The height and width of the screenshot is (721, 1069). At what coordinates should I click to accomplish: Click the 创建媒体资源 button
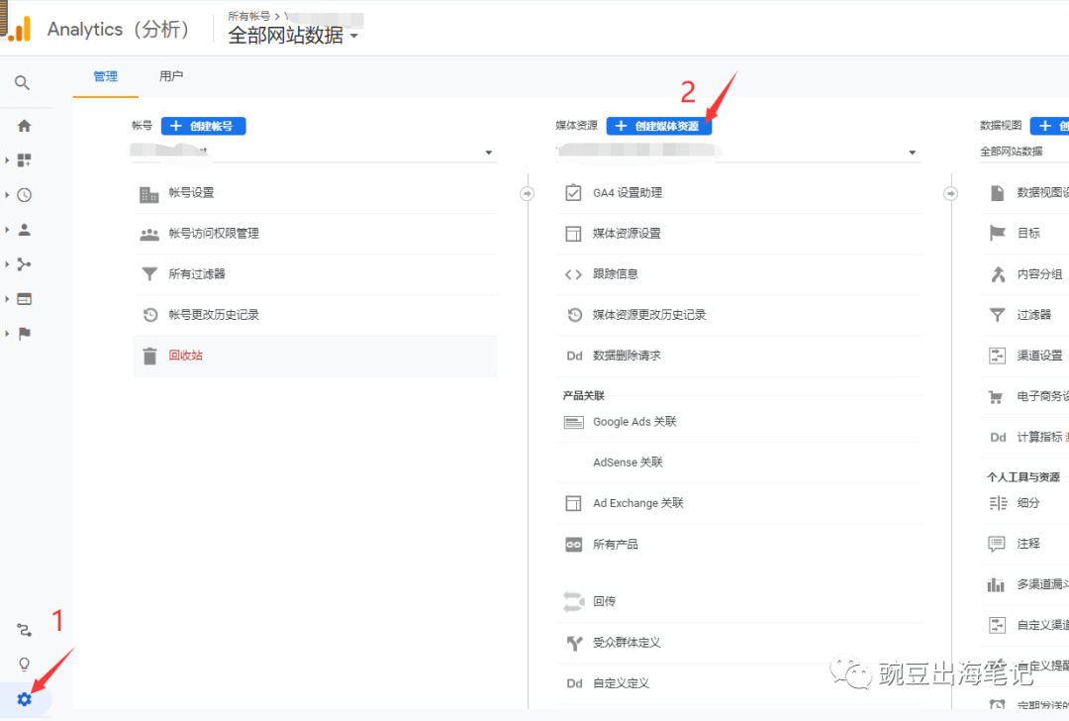click(658, 127)
